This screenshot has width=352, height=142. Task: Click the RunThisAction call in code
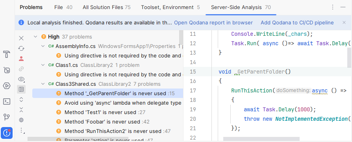[252, 90]
